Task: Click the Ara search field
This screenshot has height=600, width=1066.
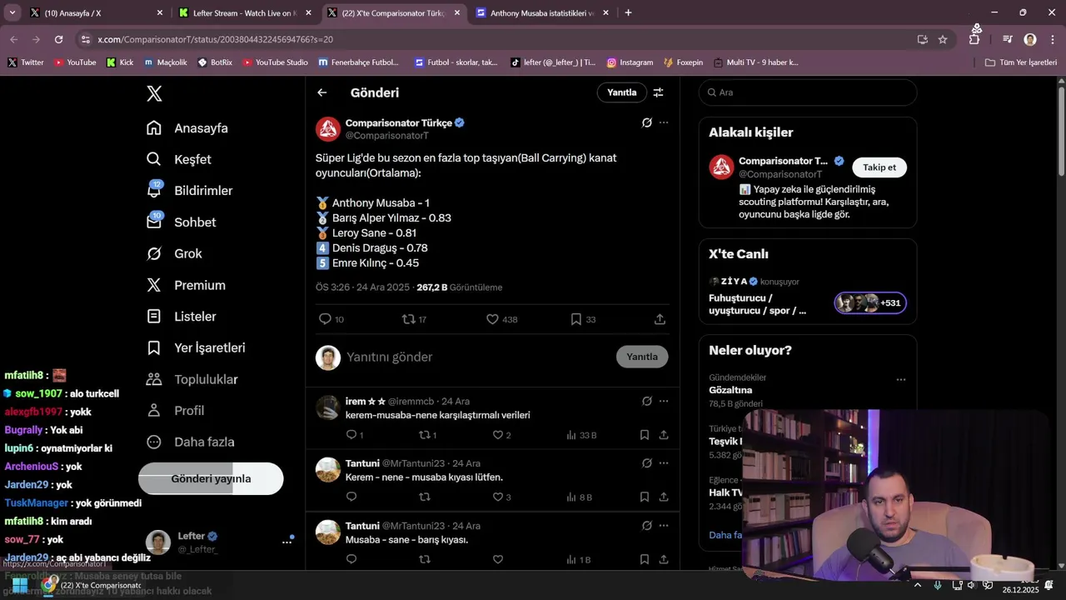Action: click(808, 92)
